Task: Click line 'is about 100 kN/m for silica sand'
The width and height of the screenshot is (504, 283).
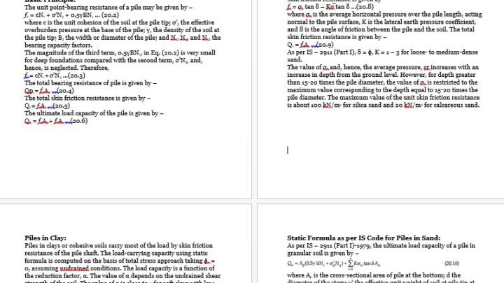Action: (x=383, y=105)
